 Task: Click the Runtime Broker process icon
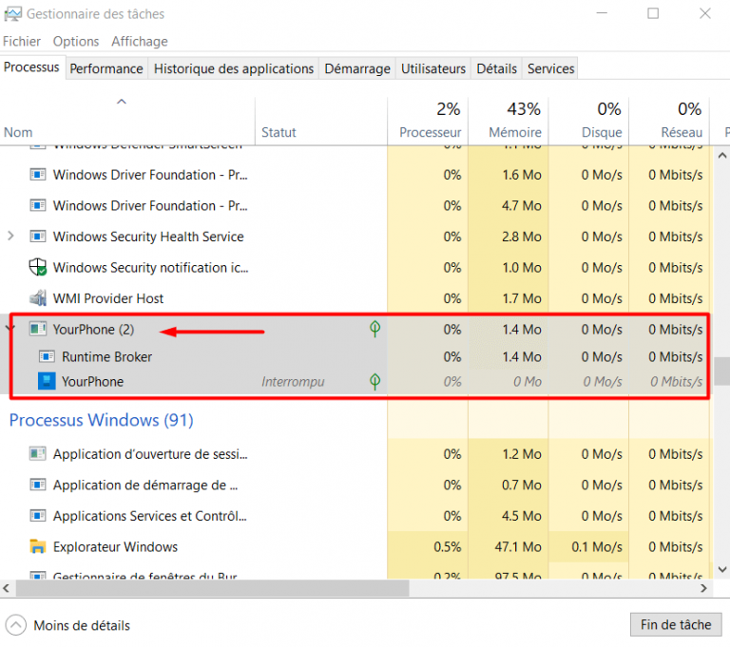(47, 356)
